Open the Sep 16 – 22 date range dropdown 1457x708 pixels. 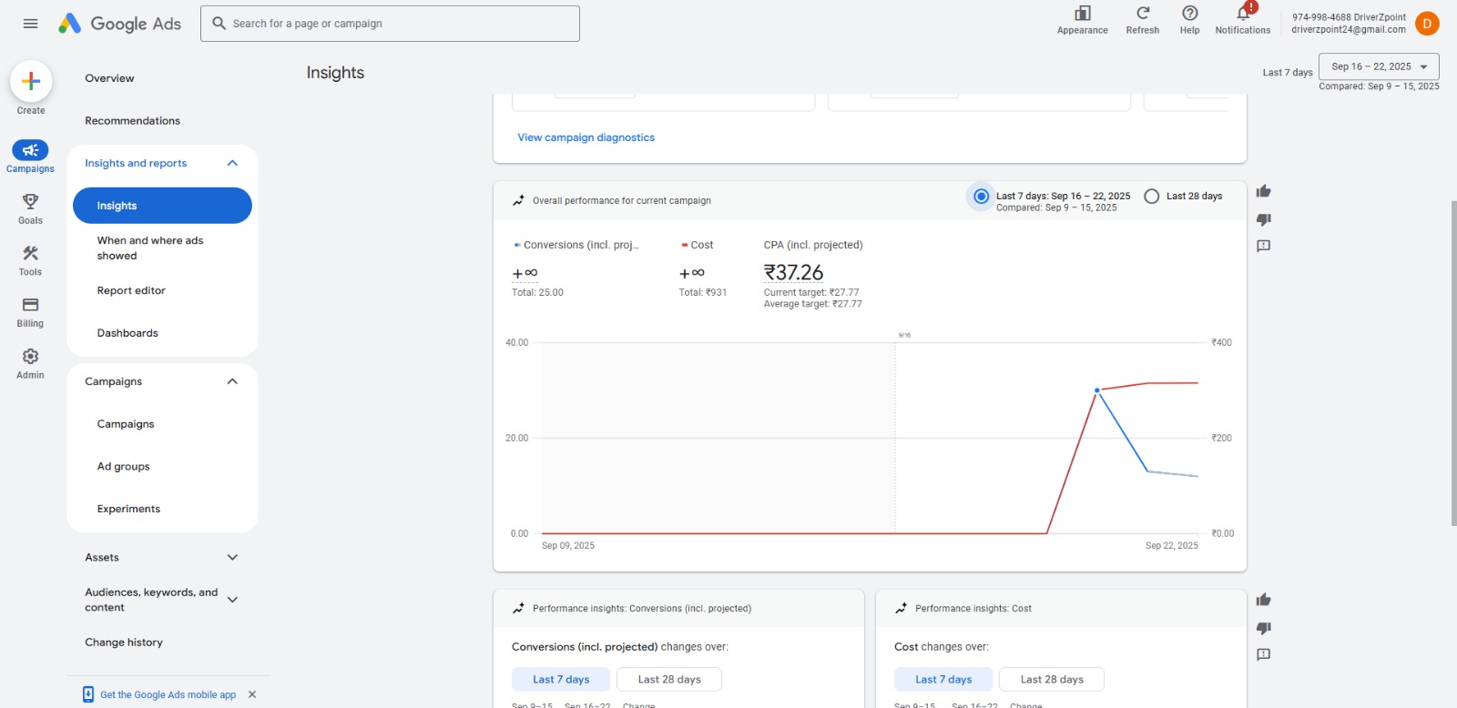click(x=1379, y=66)
